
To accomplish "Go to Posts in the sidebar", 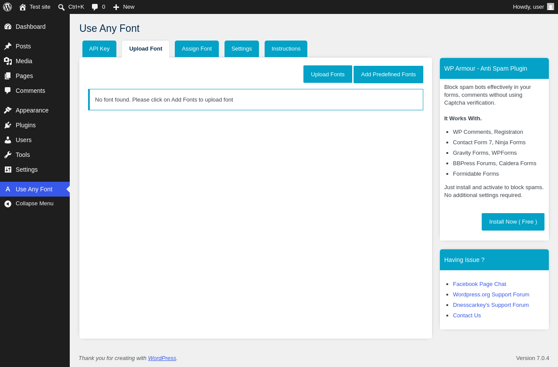I will pyautogui.click(x=35, y=46).
